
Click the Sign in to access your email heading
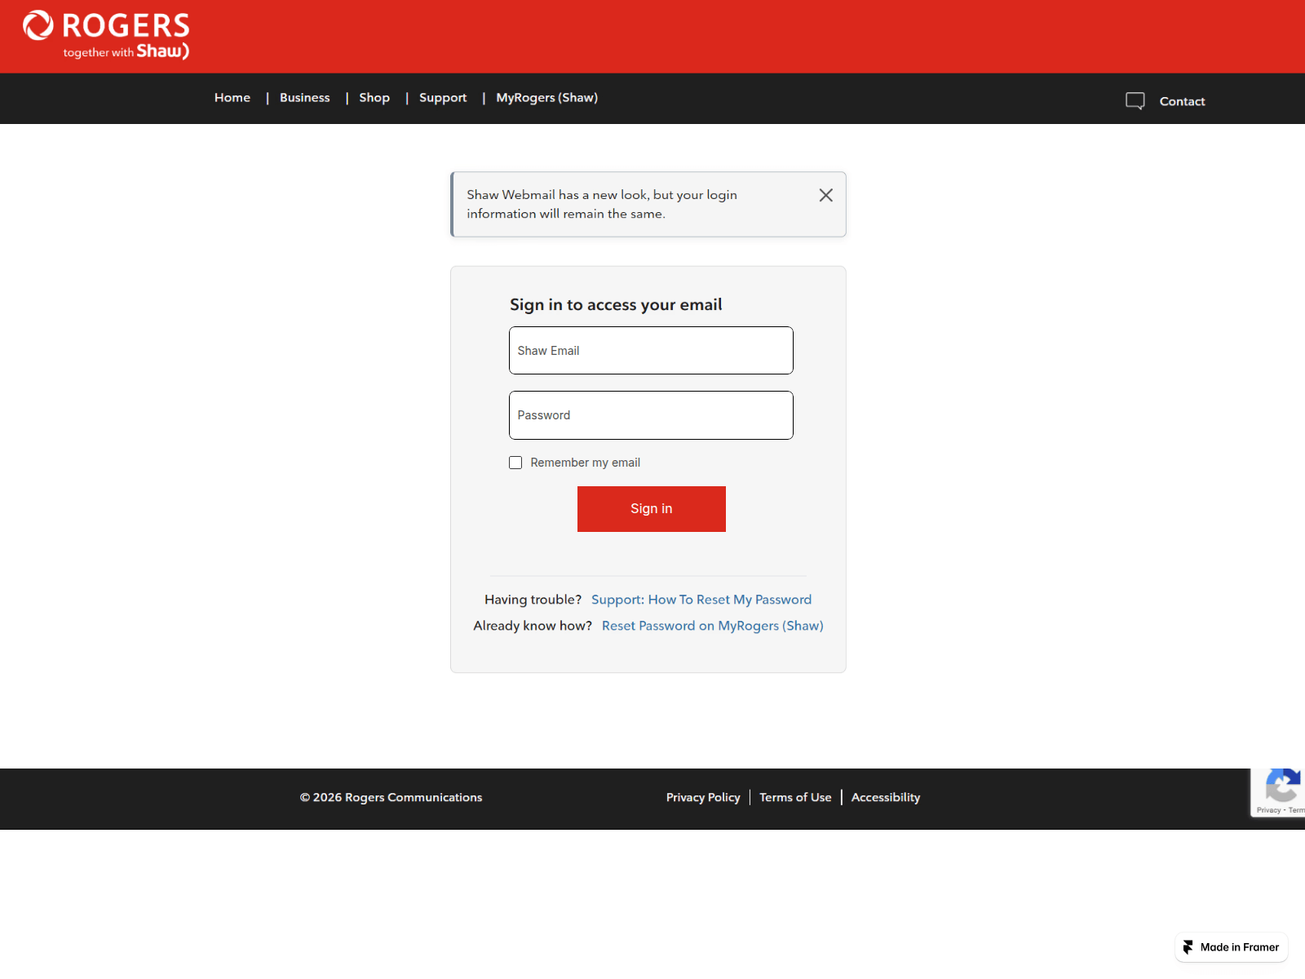616,304
